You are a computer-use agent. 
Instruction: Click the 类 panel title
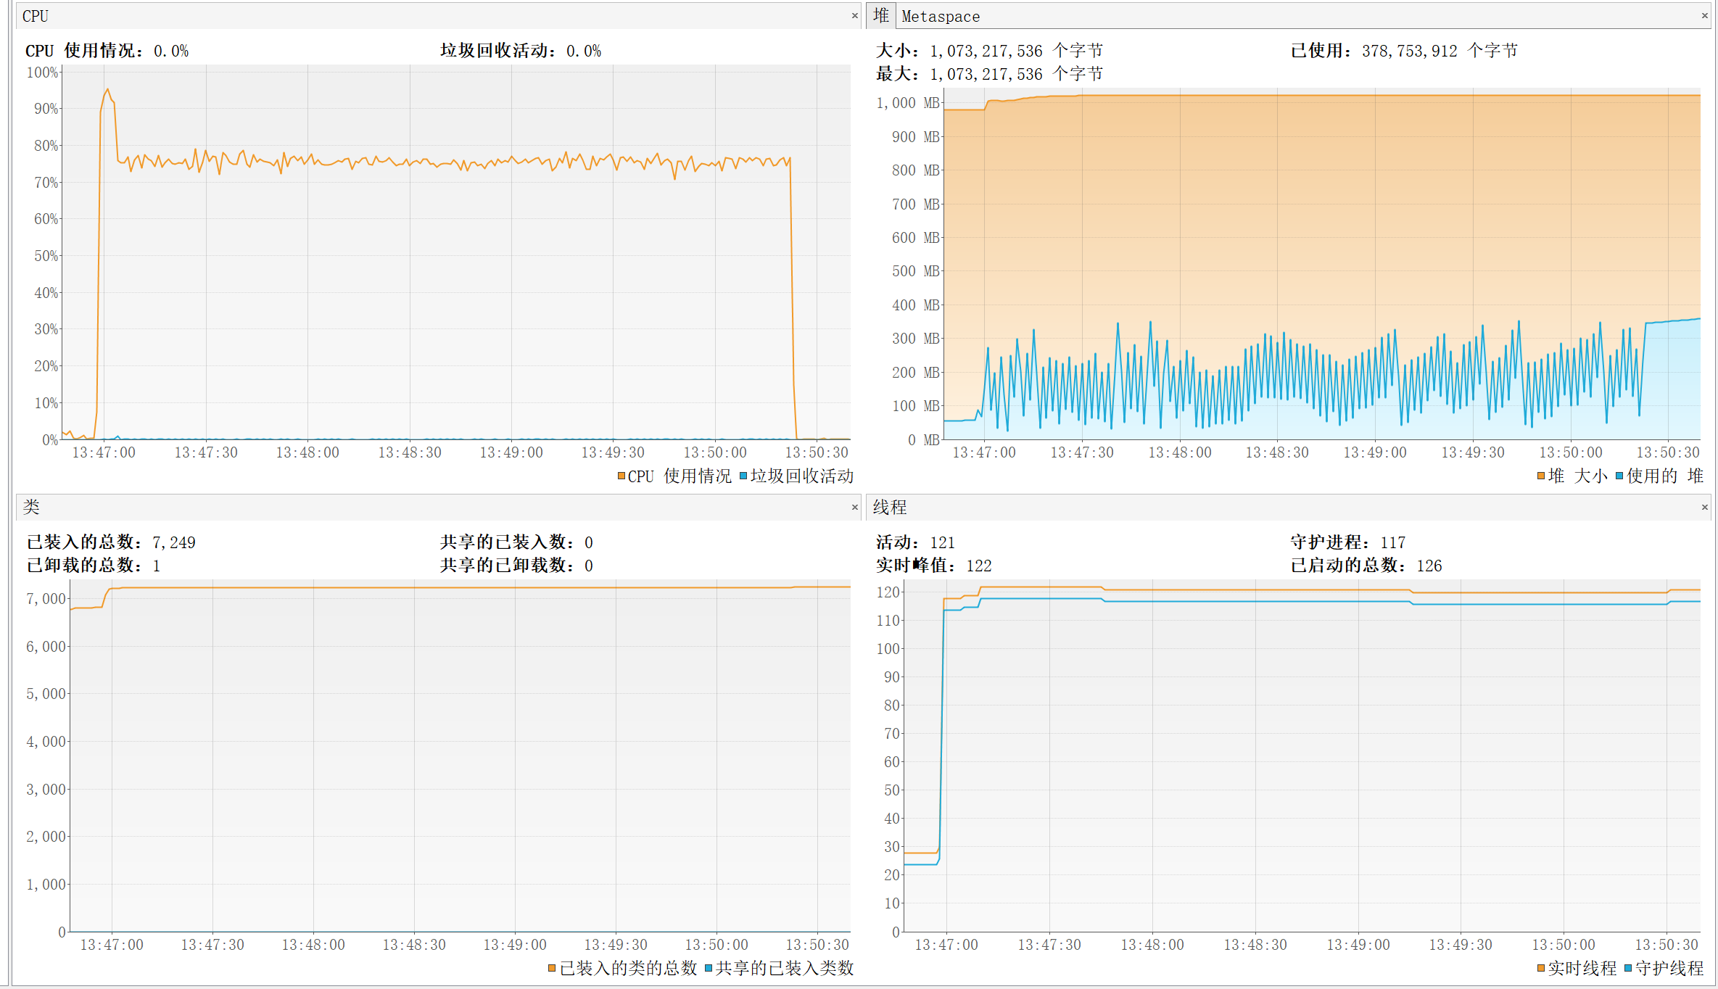(x=31, y=507)
